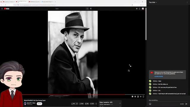The width and height of the screenshot is (190, 107).
Task: Go back with the browser back arrow
Action: [1, 5]
